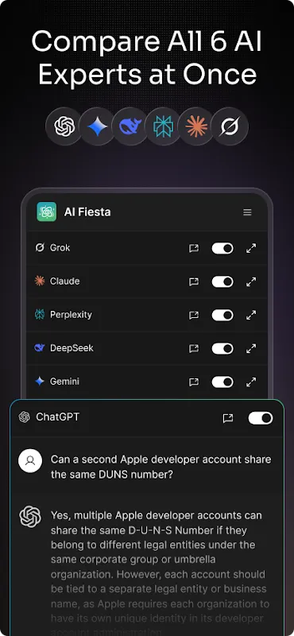Screen dimensions: 294x636
Task: Toggle the ChatGPT model switch
Action: coord(261,418)
